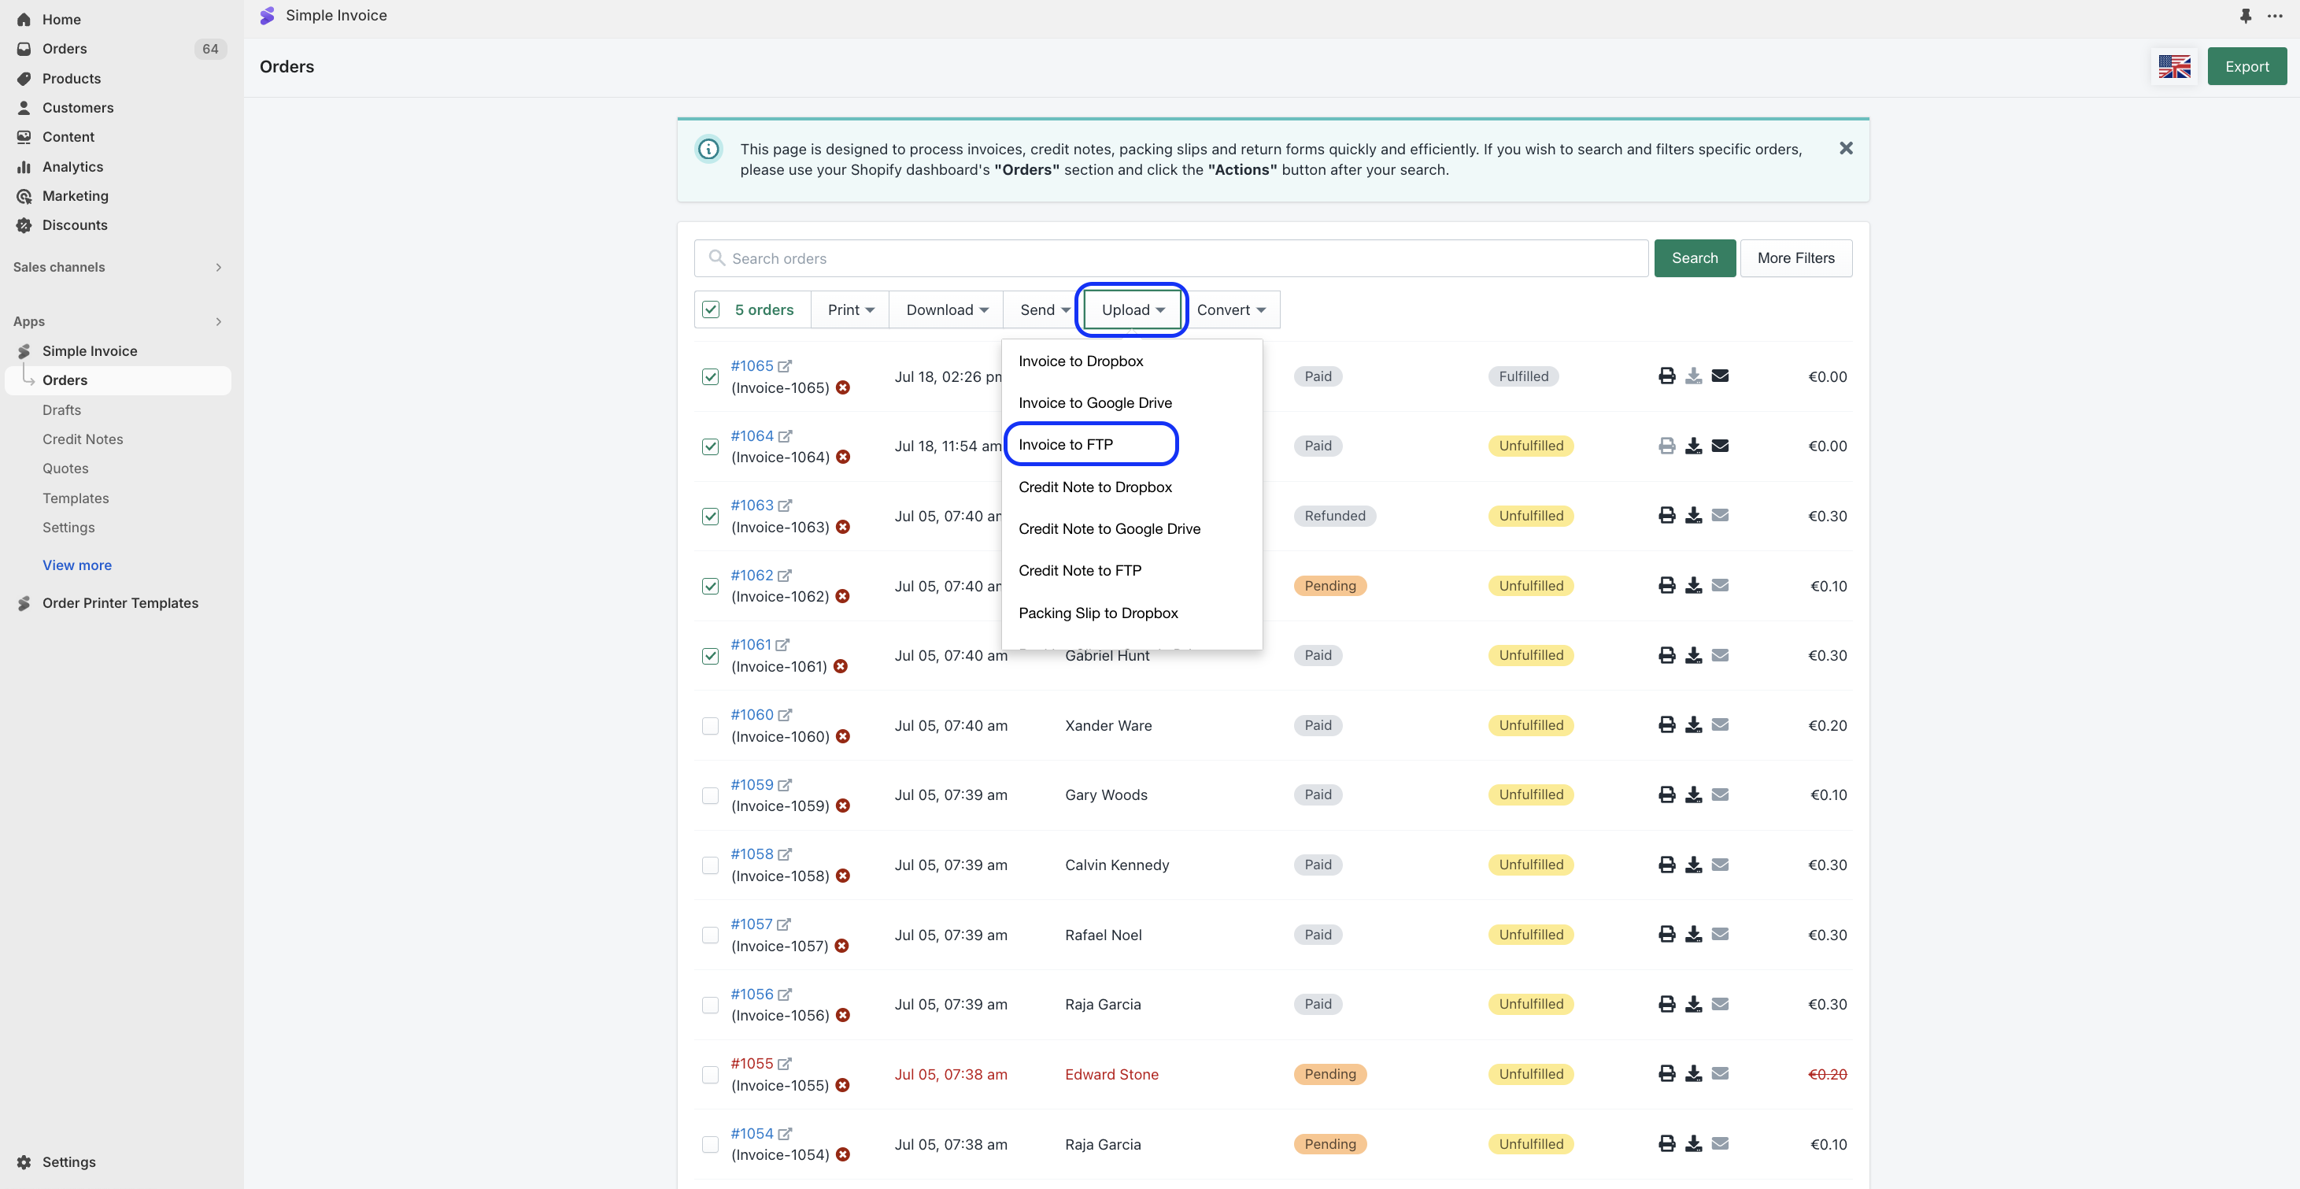Click download icon for order #1064
Image resolution: width=2300 pixels, height=1189 pixels.
(x=1693, y=446)
